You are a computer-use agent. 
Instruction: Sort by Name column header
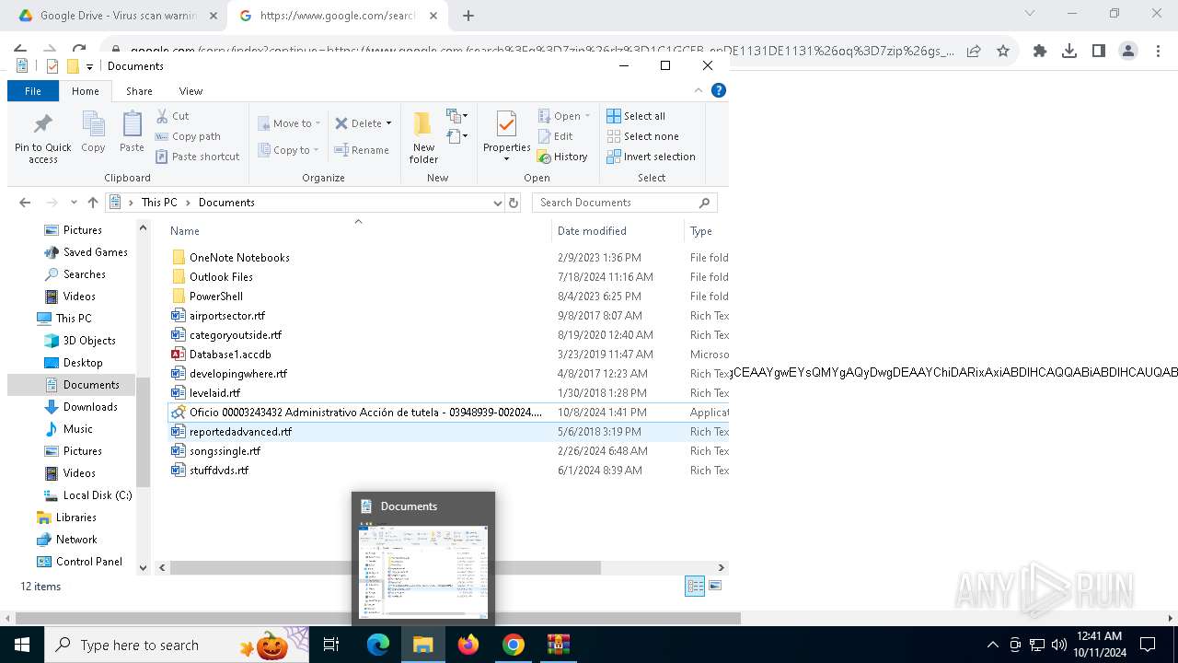pyautogui.click(x=358, y=231)
